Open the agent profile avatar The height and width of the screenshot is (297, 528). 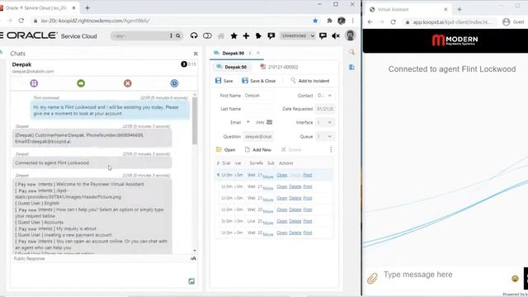pyautogui.click(x=350, y=35)
